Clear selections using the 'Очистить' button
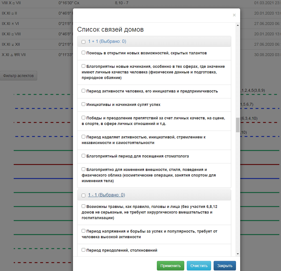The width and height of the screenshot is (281, 271). (199, 266)
